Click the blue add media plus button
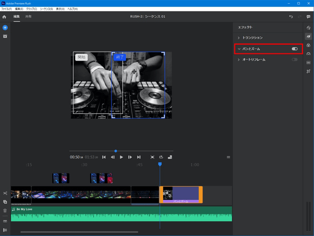314x236 pixels. point(5,27)
